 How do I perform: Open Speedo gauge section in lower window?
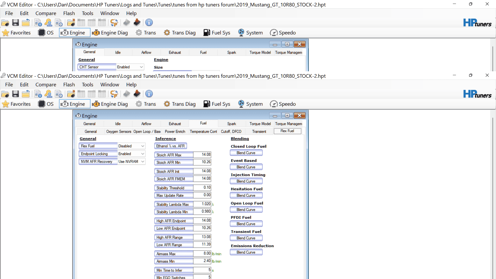tap(283, 104)
